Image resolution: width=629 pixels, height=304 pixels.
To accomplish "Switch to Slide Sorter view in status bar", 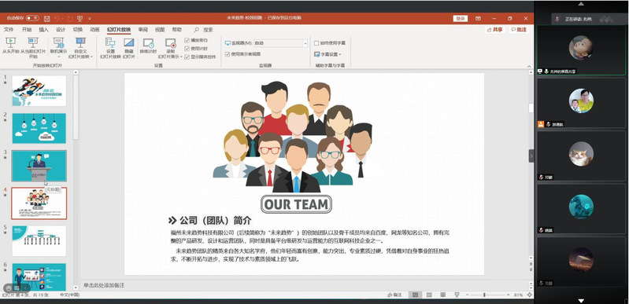I will pyautogui.click(x=429, y=295).
